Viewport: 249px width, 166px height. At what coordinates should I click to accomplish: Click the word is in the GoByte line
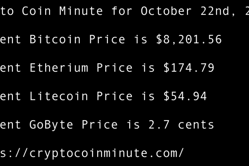133,125
